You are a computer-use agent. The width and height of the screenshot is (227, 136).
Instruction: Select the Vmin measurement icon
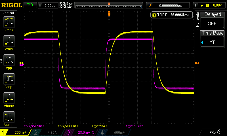tap(9, 41)
